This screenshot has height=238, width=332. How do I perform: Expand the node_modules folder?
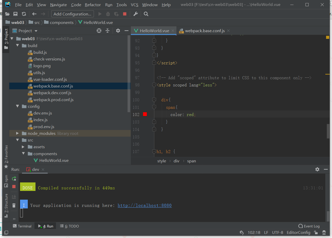(17, 133)
